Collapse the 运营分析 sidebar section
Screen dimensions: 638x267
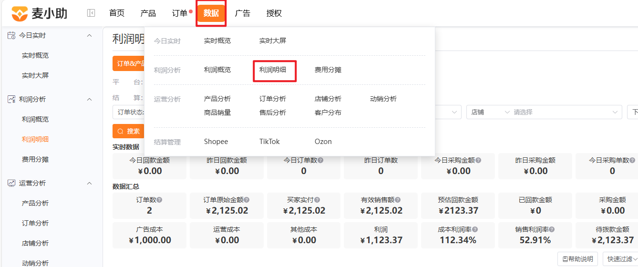pos(89,183)
